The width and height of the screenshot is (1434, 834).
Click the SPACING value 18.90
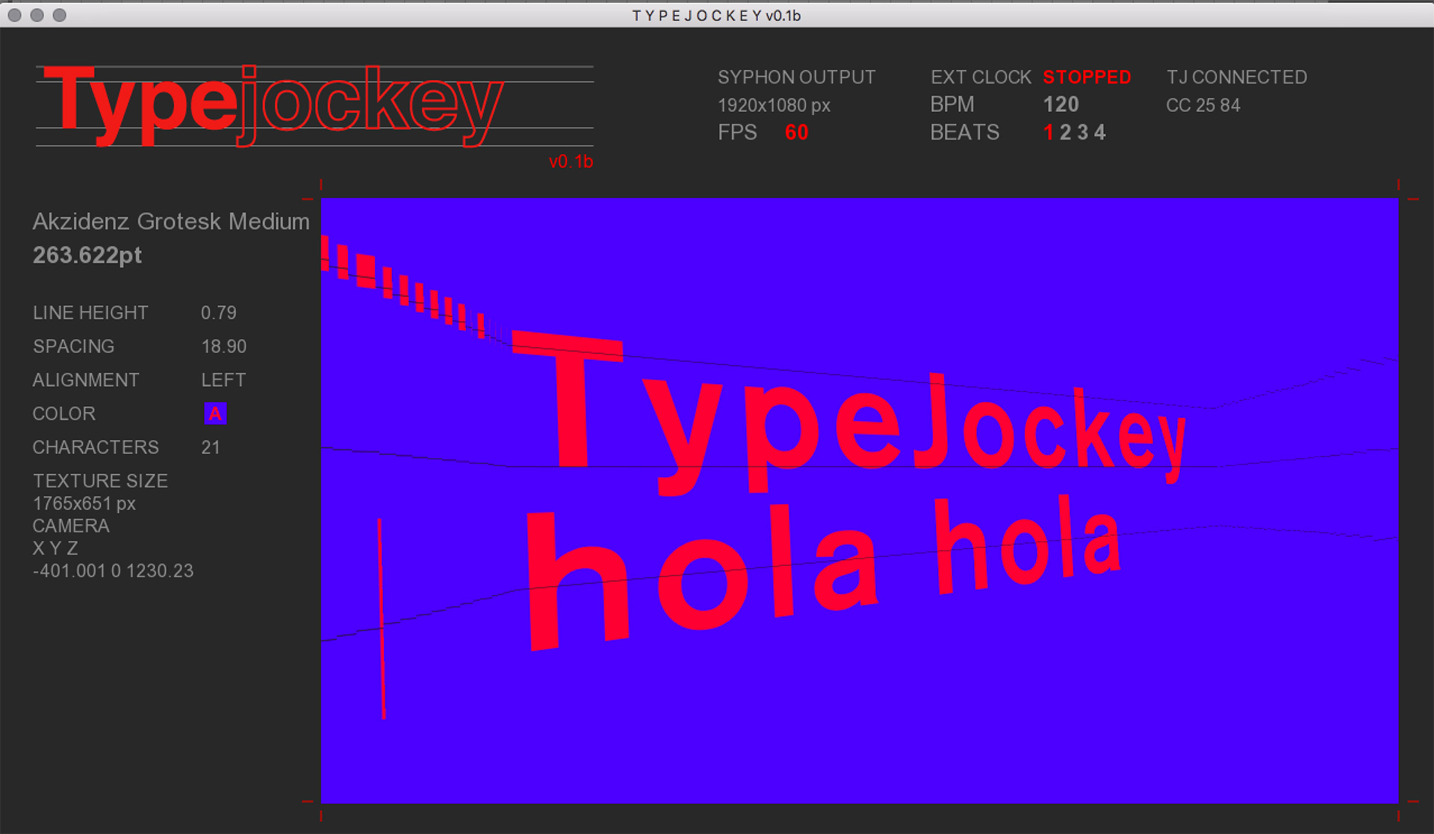point(223,346)
